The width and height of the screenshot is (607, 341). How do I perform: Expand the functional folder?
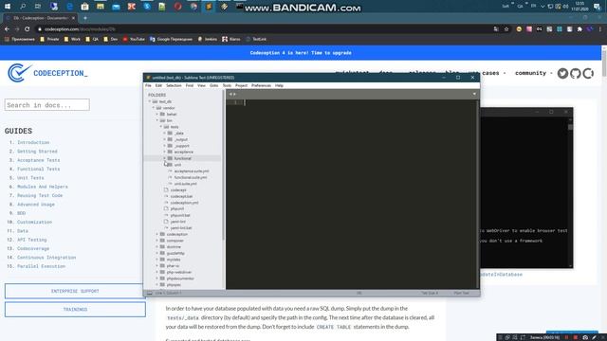click(164, 158)
